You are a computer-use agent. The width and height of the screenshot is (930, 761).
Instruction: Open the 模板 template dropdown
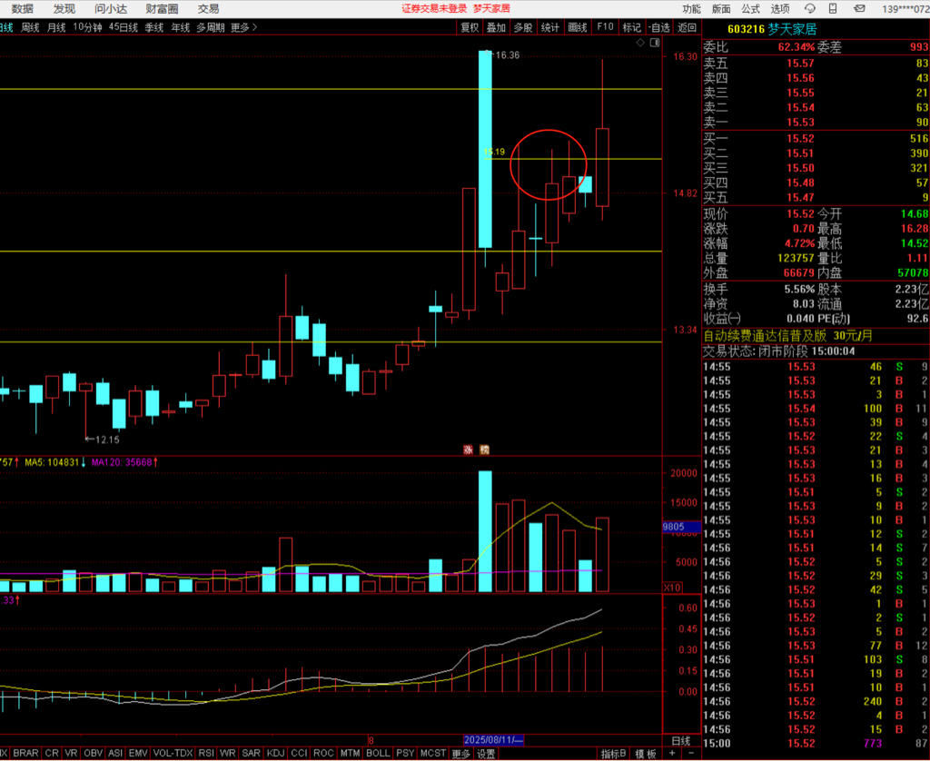click(646, 754)
